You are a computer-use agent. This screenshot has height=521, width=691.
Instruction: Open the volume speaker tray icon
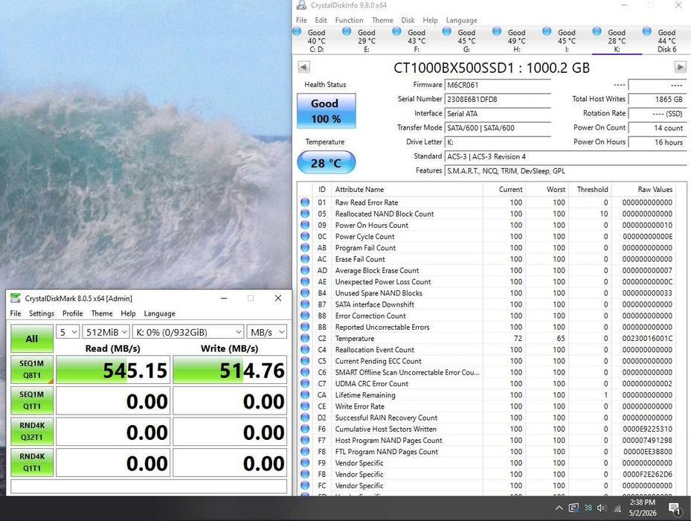click(602, 508)
